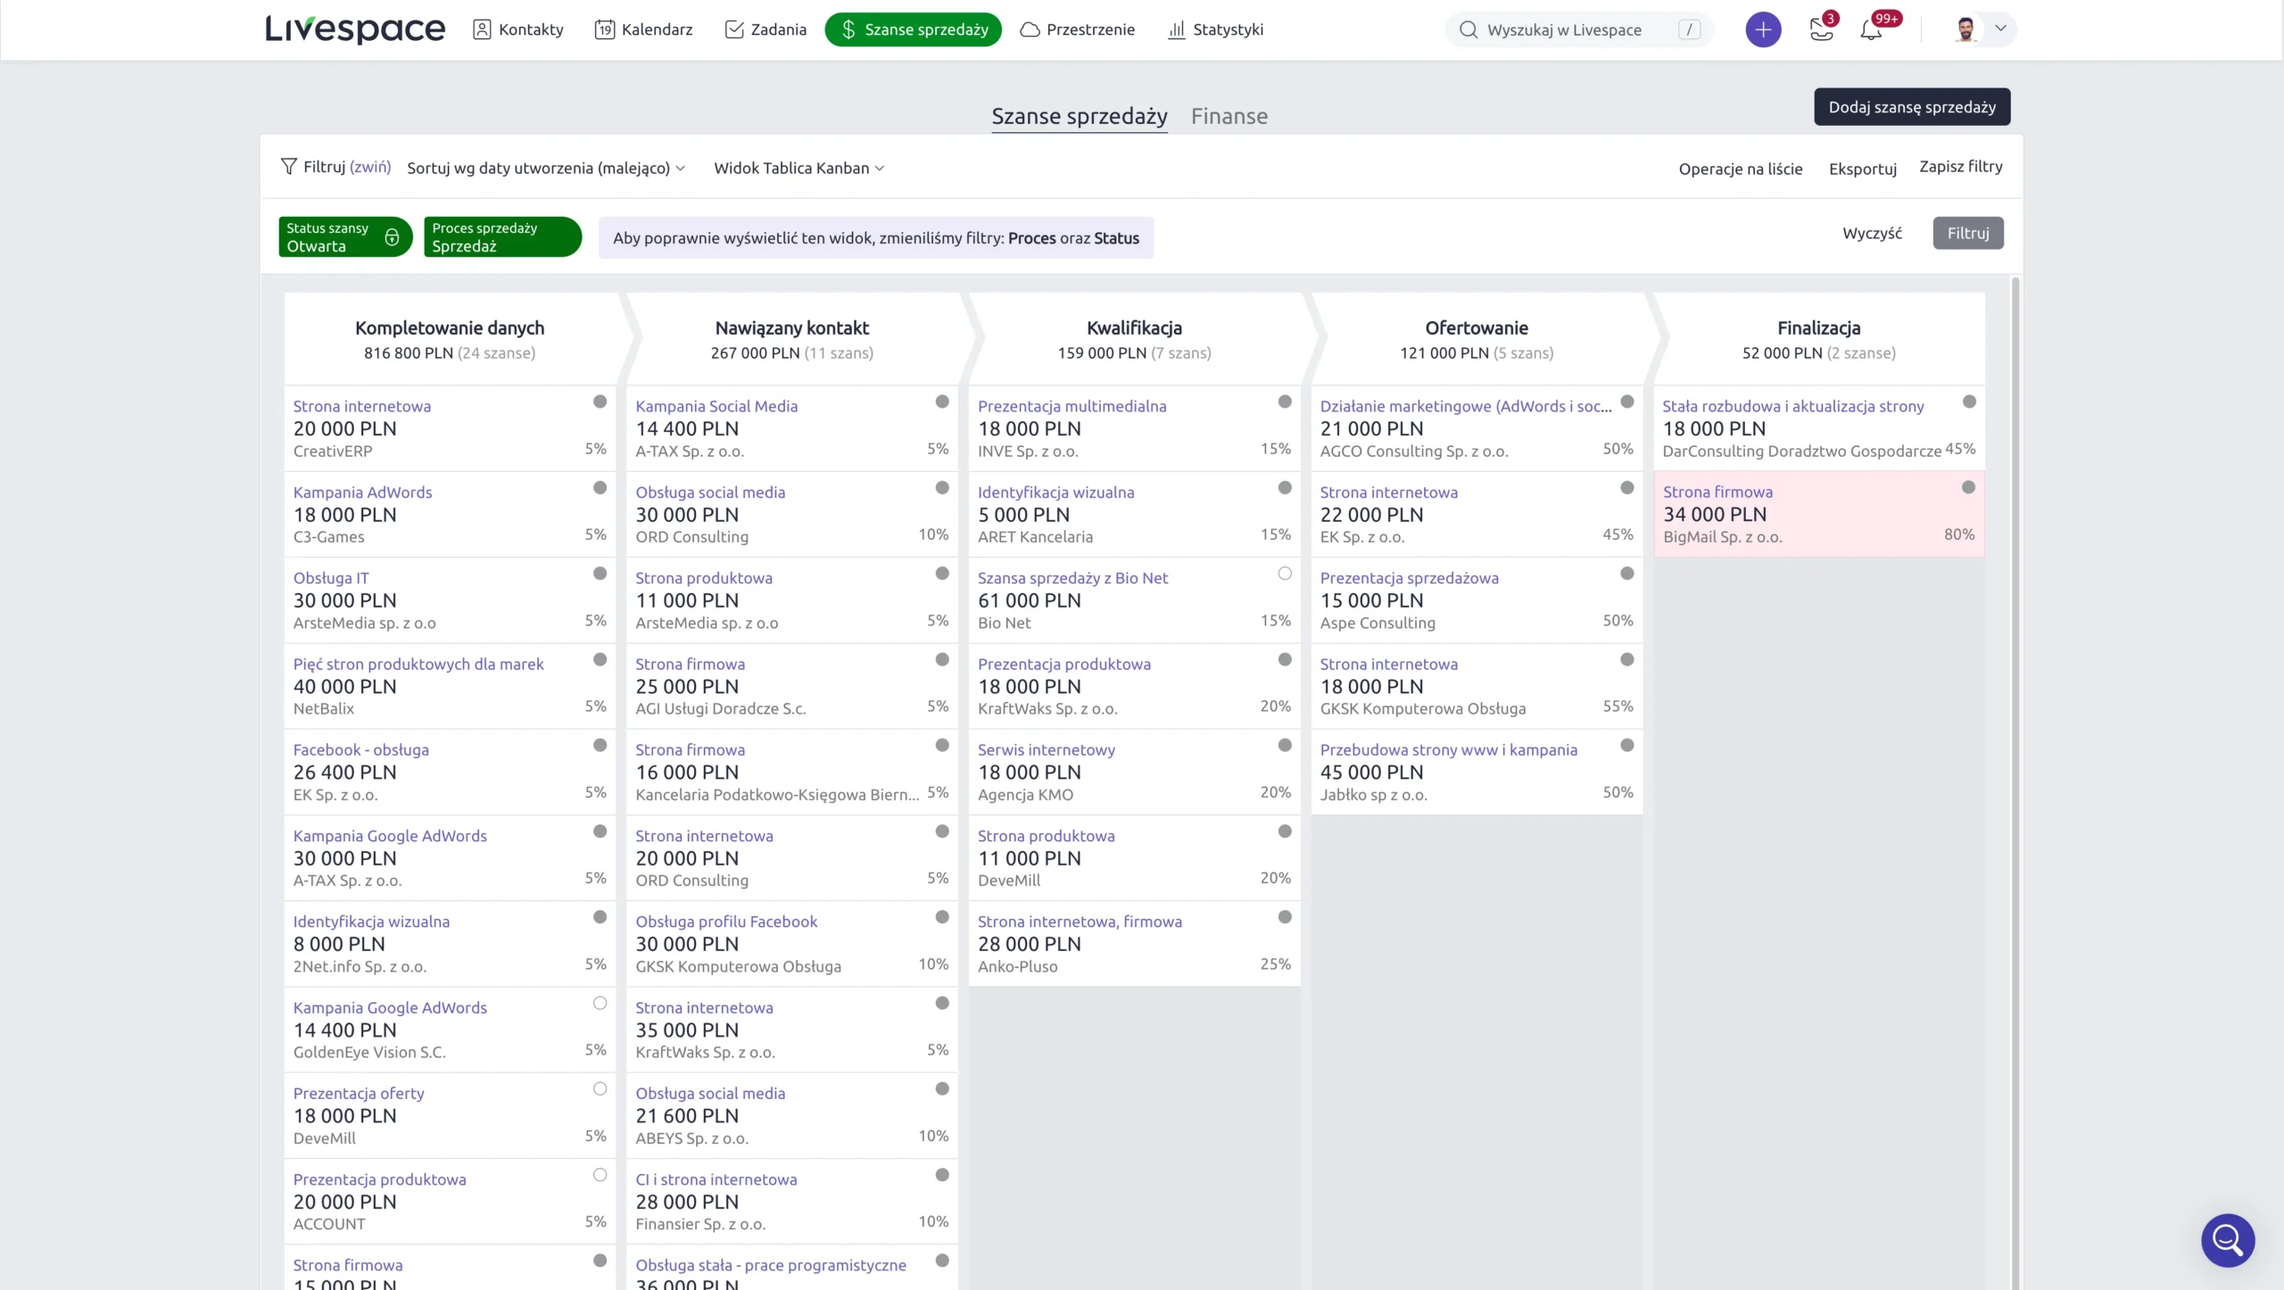Image resolution: width=2284 pixels, height=1290 pixels.
Task: Open Pięć stron produktowych dla marek deal
Action: (418, 664)
